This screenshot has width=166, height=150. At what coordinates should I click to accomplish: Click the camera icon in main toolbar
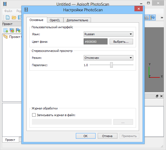[x=147, y=17]
